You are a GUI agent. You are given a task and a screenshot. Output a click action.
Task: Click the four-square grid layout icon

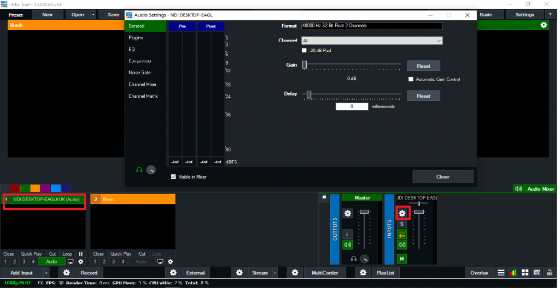[525, 273]
